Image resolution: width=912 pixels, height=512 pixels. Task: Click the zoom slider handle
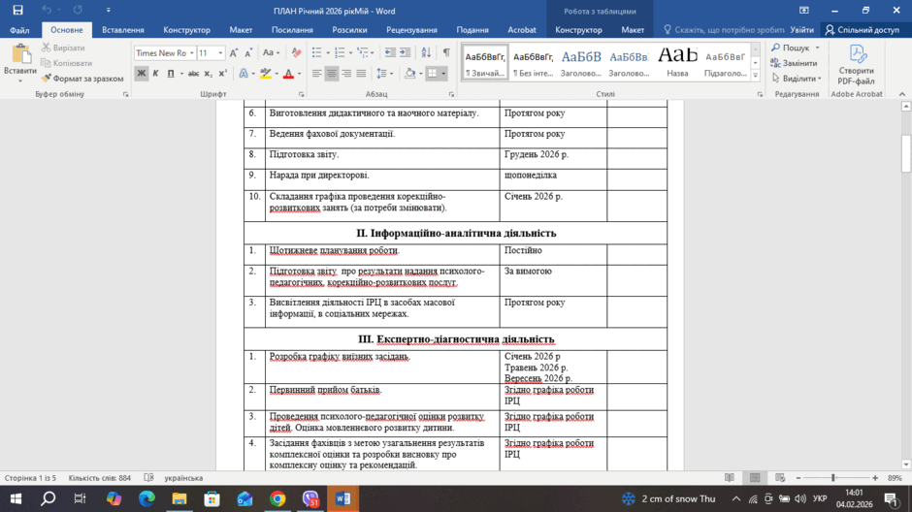(832, 478)
